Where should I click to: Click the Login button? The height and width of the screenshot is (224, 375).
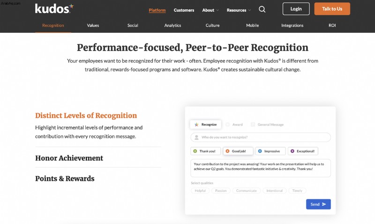click(296, 9)
